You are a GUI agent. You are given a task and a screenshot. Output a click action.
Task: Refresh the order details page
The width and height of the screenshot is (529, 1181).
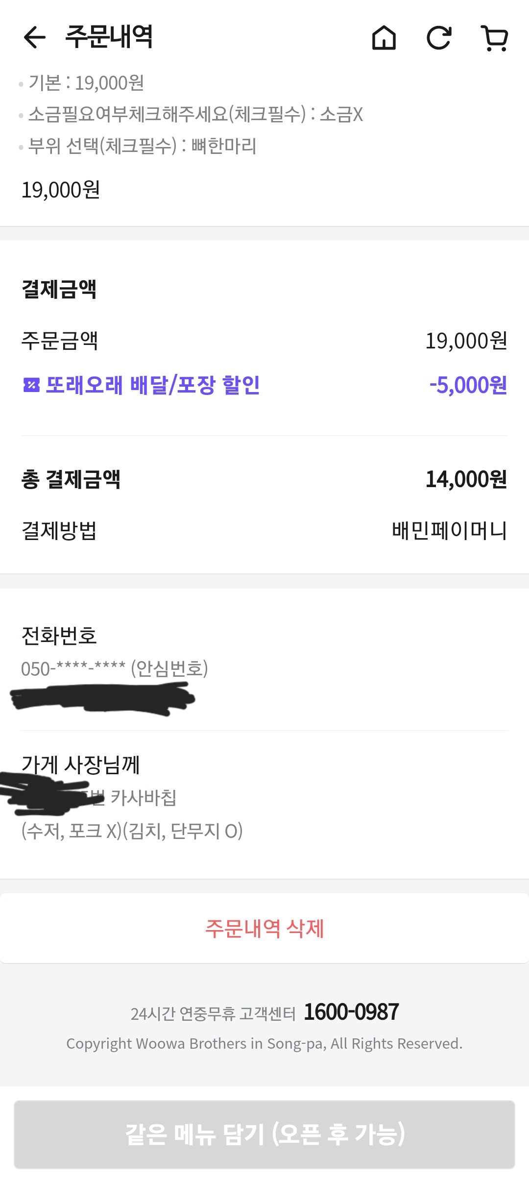pyautogui.click(x=439, y=38)
